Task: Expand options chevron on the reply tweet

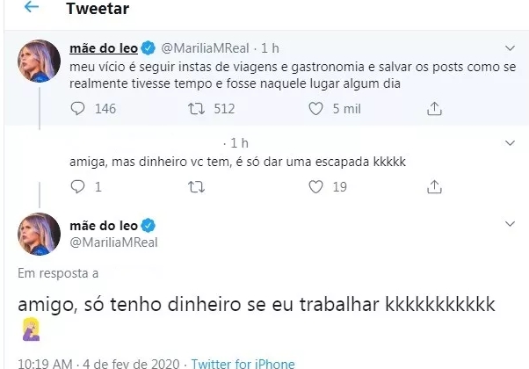Action: pos(511,142)
